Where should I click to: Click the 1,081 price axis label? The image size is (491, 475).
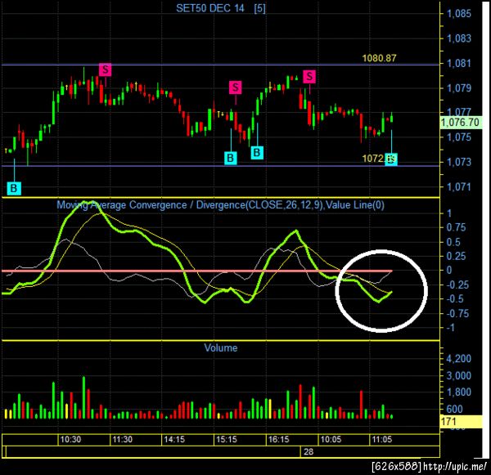tap(459, 64)
